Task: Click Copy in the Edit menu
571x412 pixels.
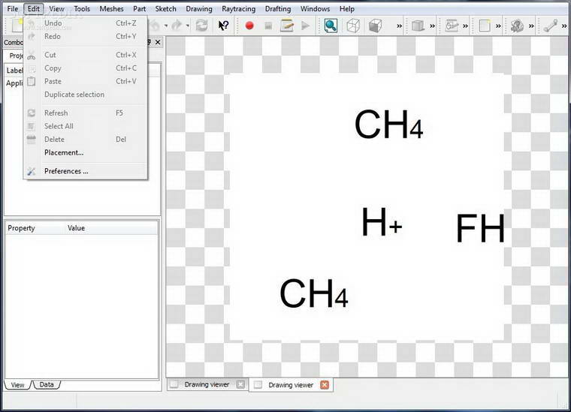Action: pos(86,68)
